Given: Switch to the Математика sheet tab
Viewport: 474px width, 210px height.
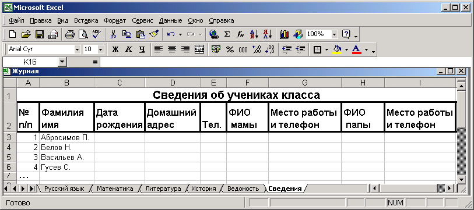Looking at the screenshot, I should 115,188.
